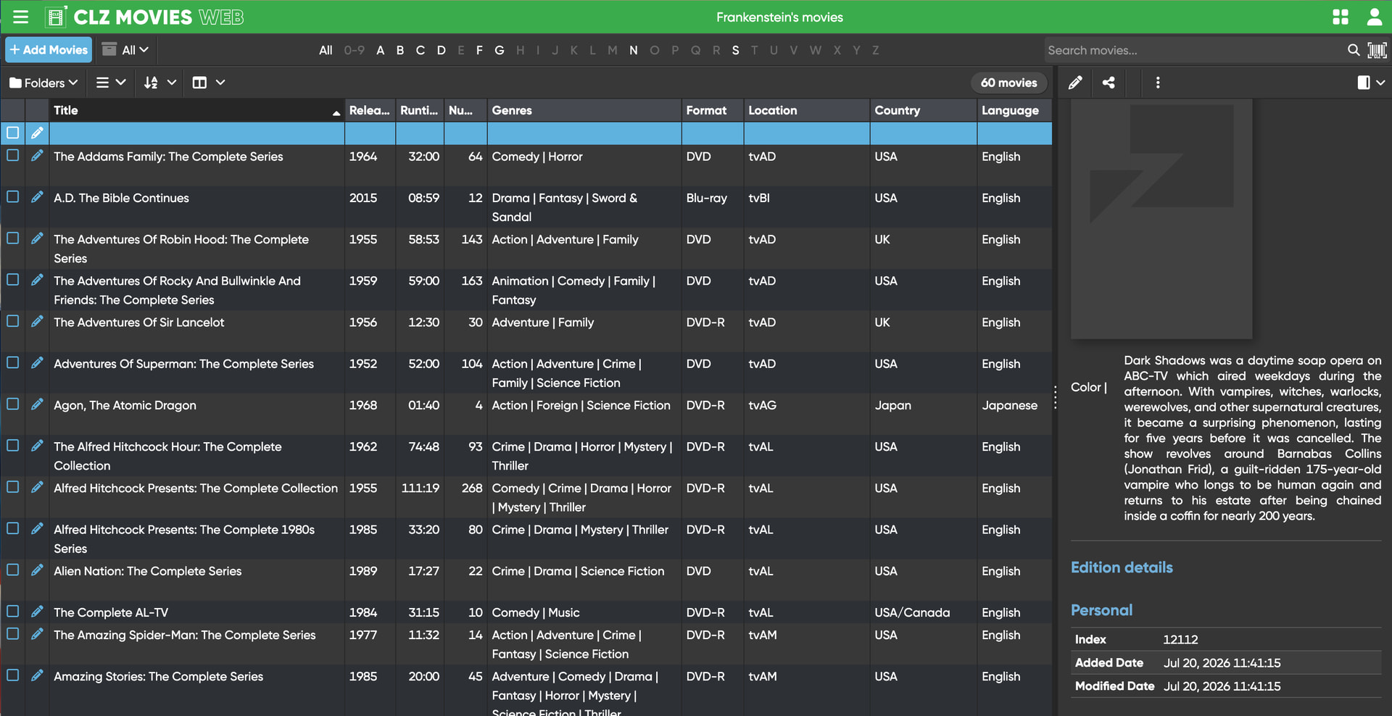Select the Alien Nation row checkbox
1392x716 pixels.
(13, 570)
